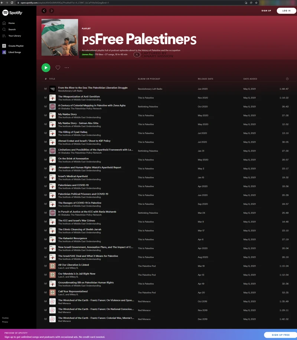Click cover art of 'In Pursuit of Justice at the ICC'
Viewport: 297px width, 340px height.
(53, 213)
